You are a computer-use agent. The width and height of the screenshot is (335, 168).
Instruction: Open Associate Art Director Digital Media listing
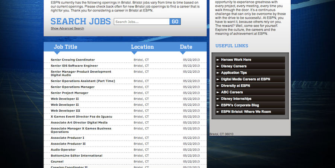tap(79, 123)
